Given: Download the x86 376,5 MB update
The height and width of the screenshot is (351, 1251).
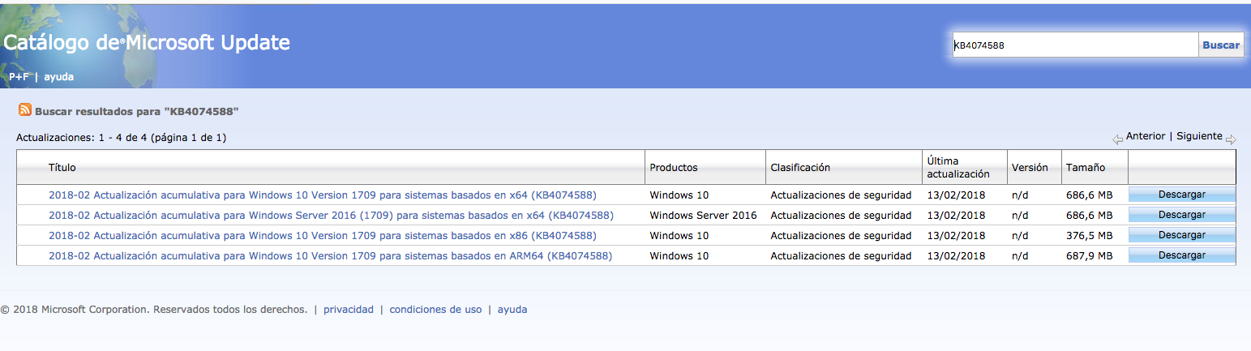Looking at the screenshot, I should tap(1182, 235).
